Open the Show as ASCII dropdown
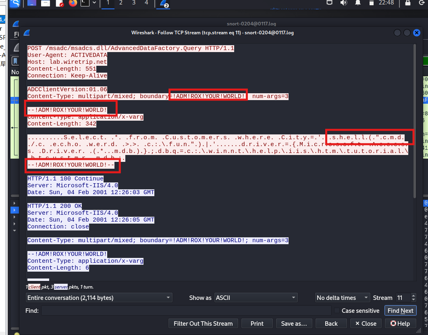Image resolution: width=428 pixels, height=335 pixels. 256,297
